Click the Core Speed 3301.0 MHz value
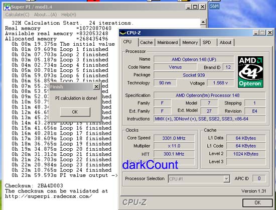The image size is (276, 210). click(x=174, y=138)
